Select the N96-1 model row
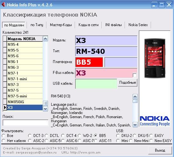Viewport: 174px width, 157px height. coord(25,62)
